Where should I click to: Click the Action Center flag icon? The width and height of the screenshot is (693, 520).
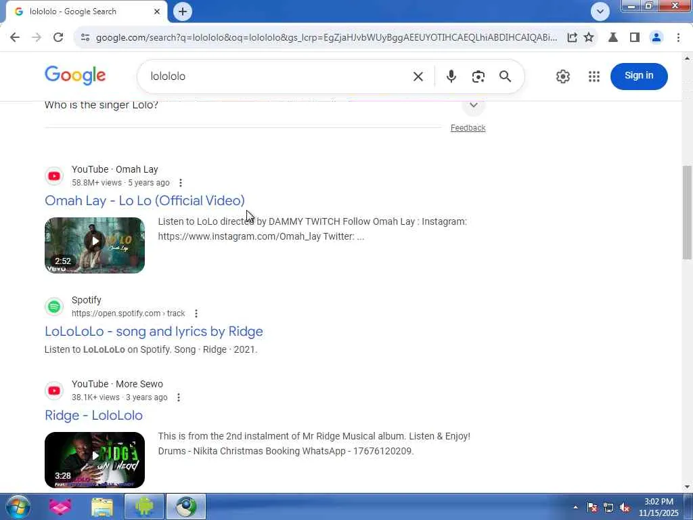pyautogui.click(x=592, y=507)
